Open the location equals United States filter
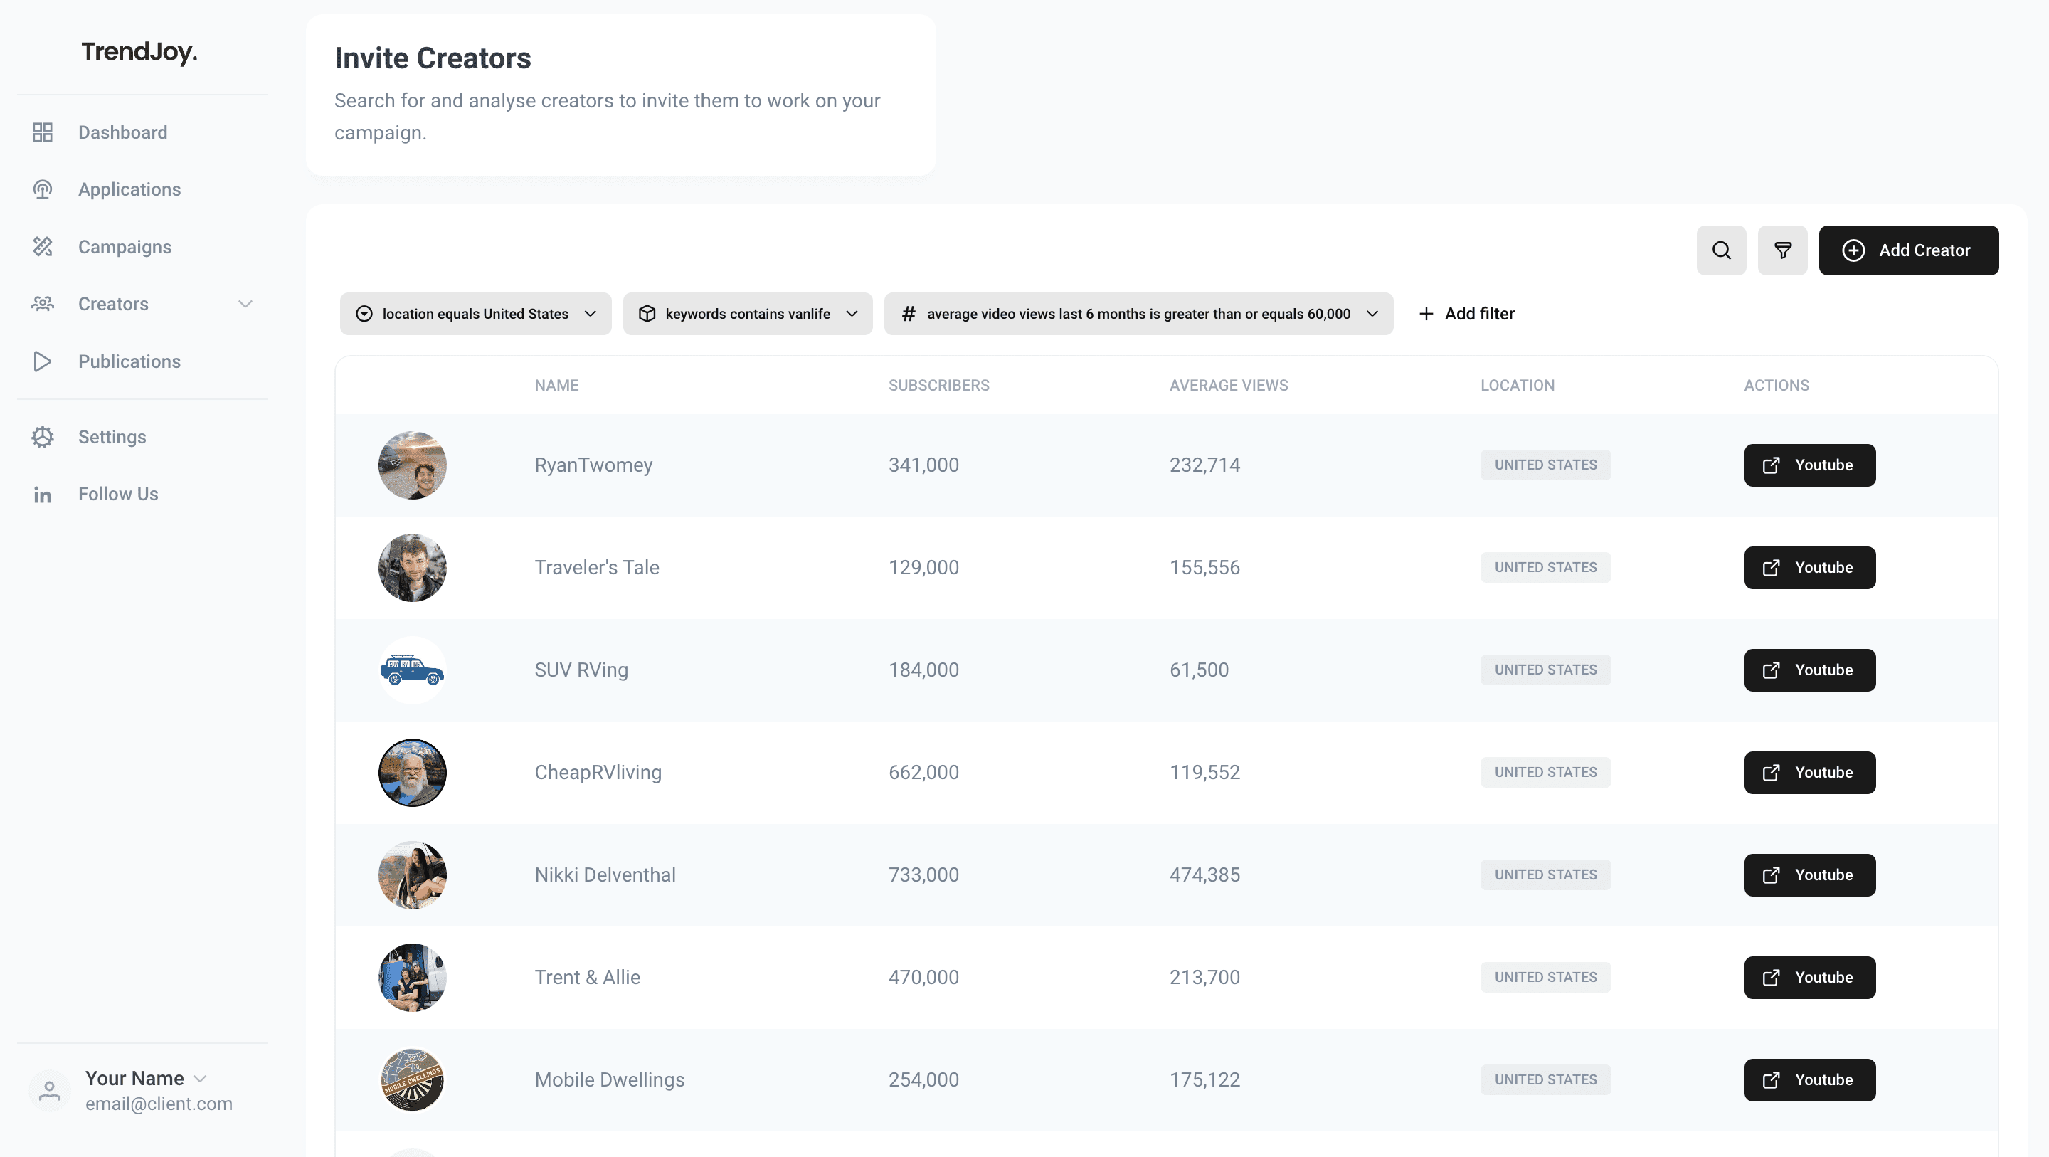The image size is (2049, 1157). pyautogui.click(x=476, y=314)
